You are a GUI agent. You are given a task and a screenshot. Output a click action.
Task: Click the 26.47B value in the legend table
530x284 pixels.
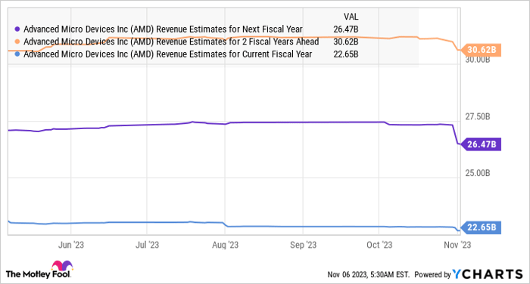(346, 29)
